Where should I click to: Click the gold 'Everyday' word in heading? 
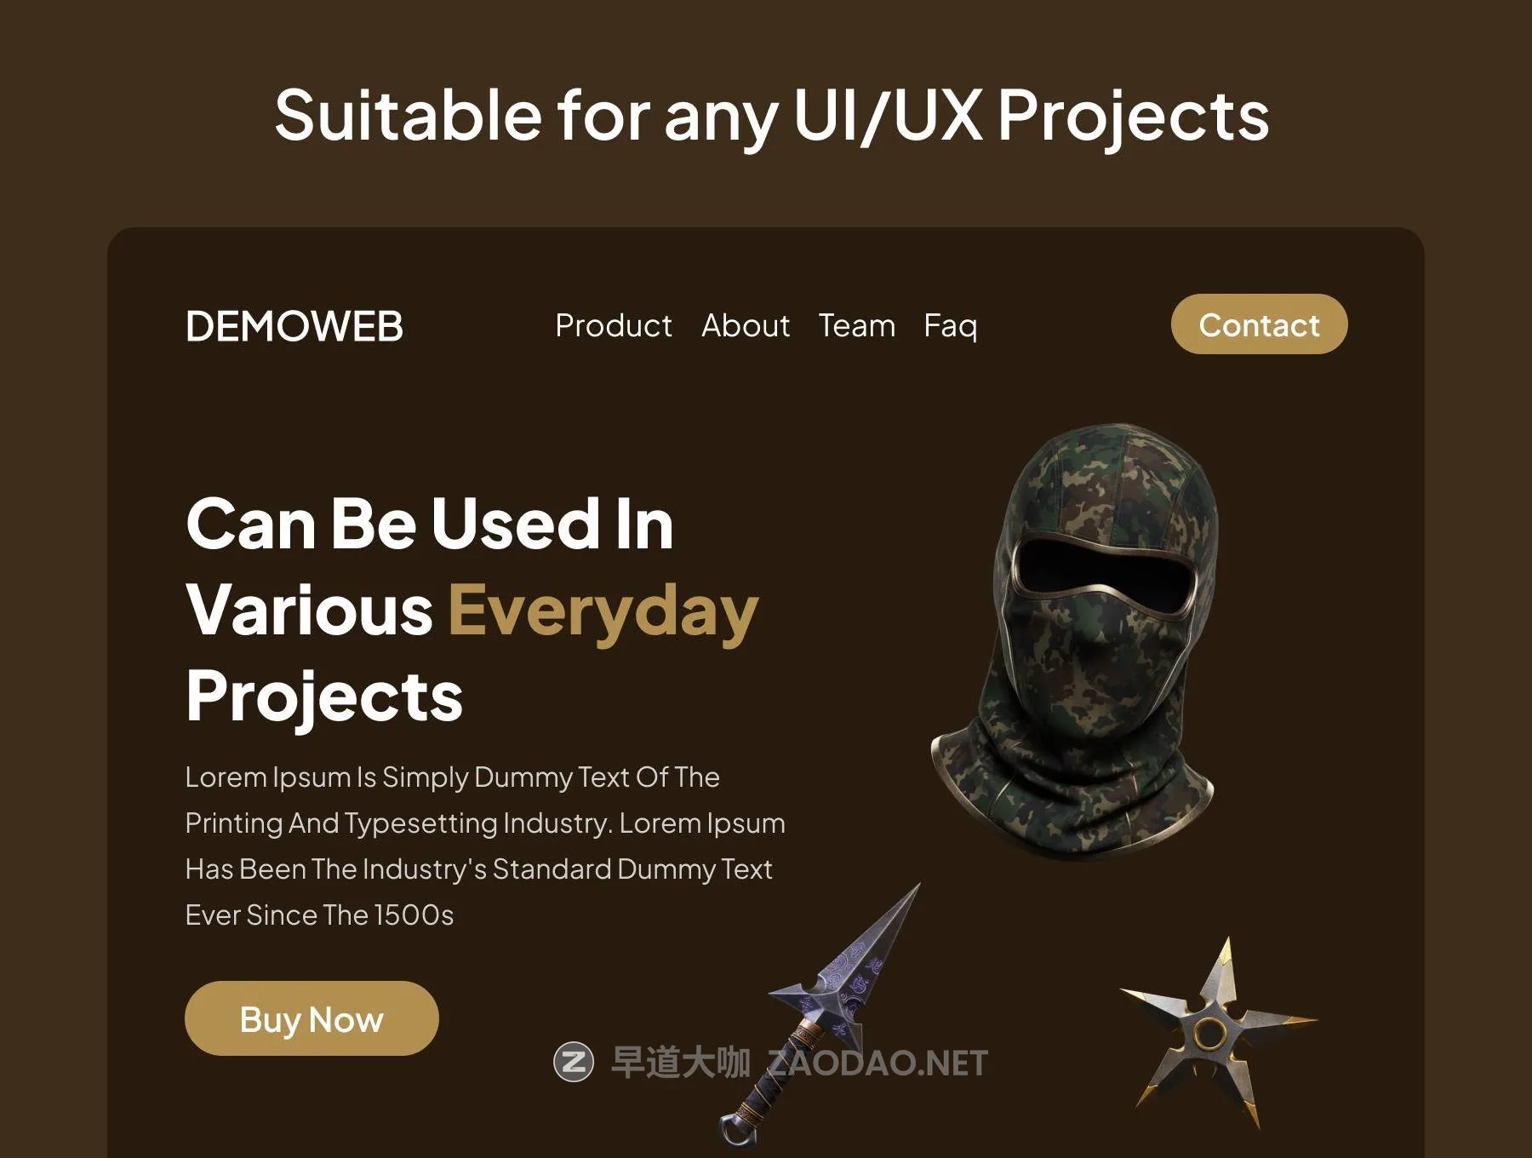(x=603, y=611)
